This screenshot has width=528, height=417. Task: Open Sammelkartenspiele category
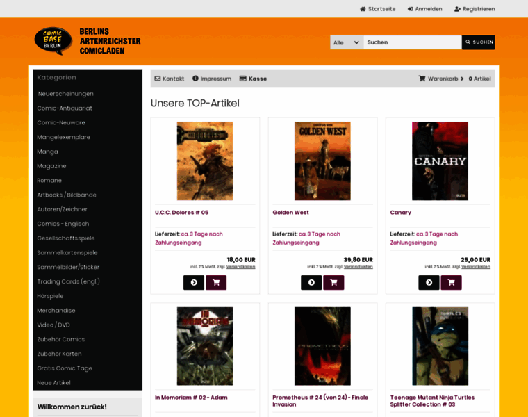67,252
